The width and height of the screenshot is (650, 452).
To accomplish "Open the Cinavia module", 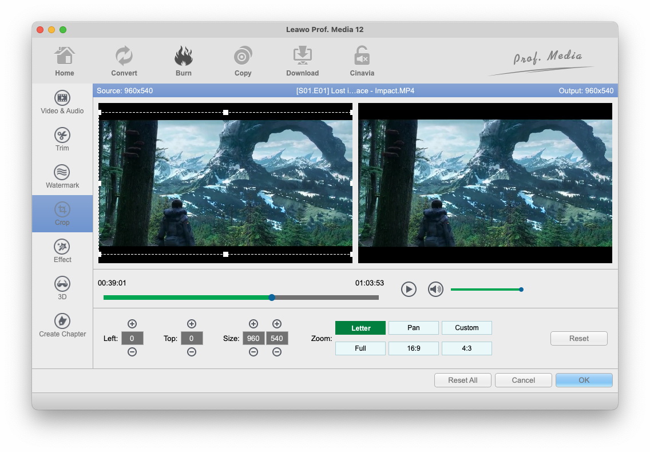I will point(362,61).
